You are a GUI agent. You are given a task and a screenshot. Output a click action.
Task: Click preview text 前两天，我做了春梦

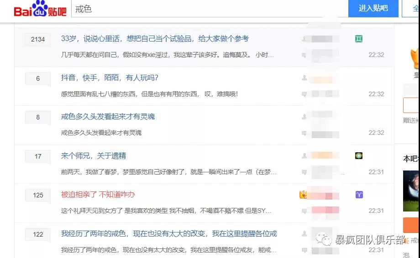click(x=169, y=172)
